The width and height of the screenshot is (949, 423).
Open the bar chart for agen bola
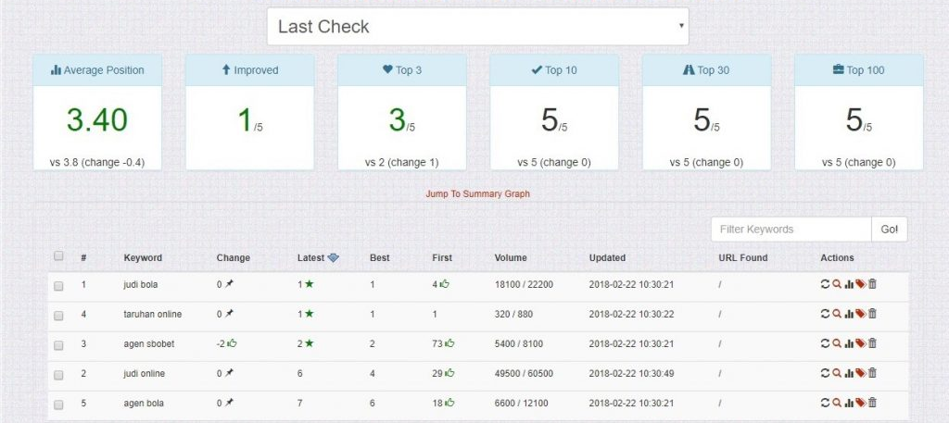coord(849,403)
